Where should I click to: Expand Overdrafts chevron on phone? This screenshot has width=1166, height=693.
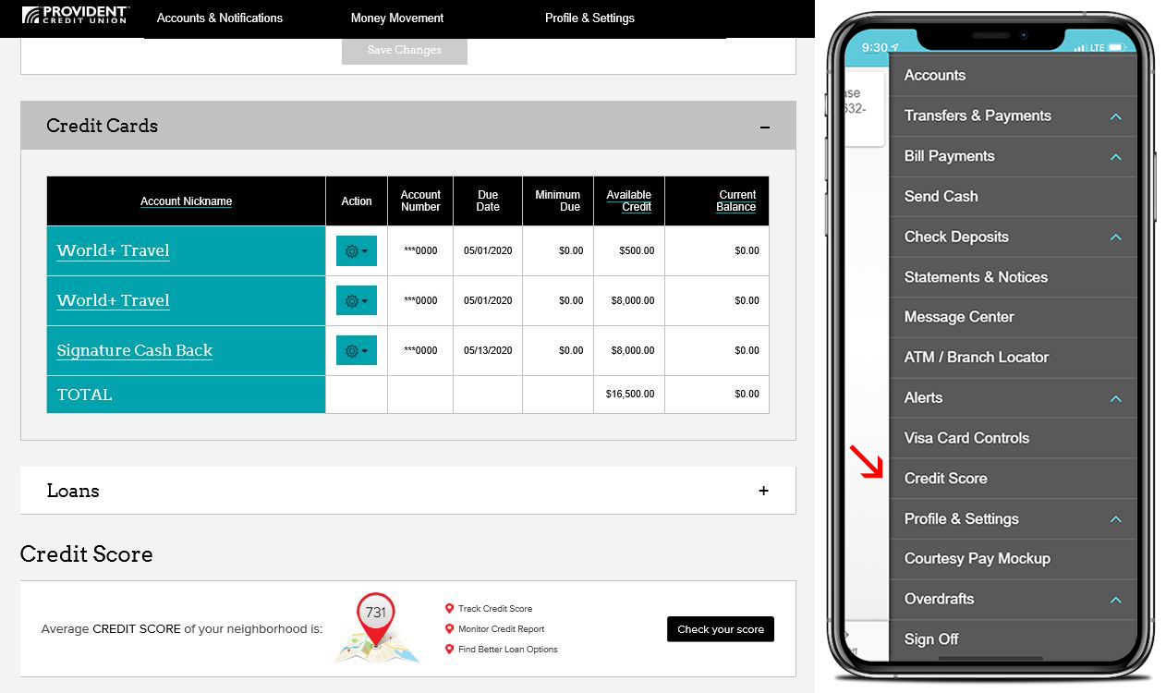pyautogui.click(x=1115, y=600)
